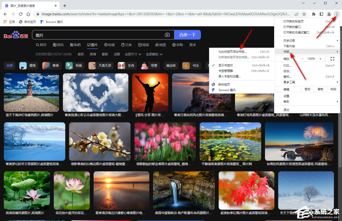Filter by 高清 images

(93, 54)
